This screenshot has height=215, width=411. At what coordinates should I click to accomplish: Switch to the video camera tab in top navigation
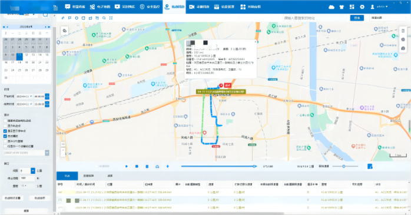tap(199, 7)
